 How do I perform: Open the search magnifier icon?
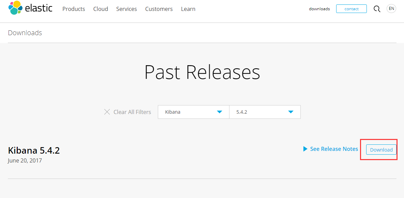click(x=377, y=9)
